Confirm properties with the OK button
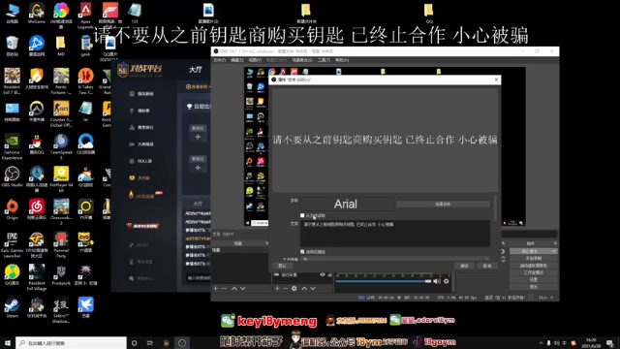 [465, 266]
